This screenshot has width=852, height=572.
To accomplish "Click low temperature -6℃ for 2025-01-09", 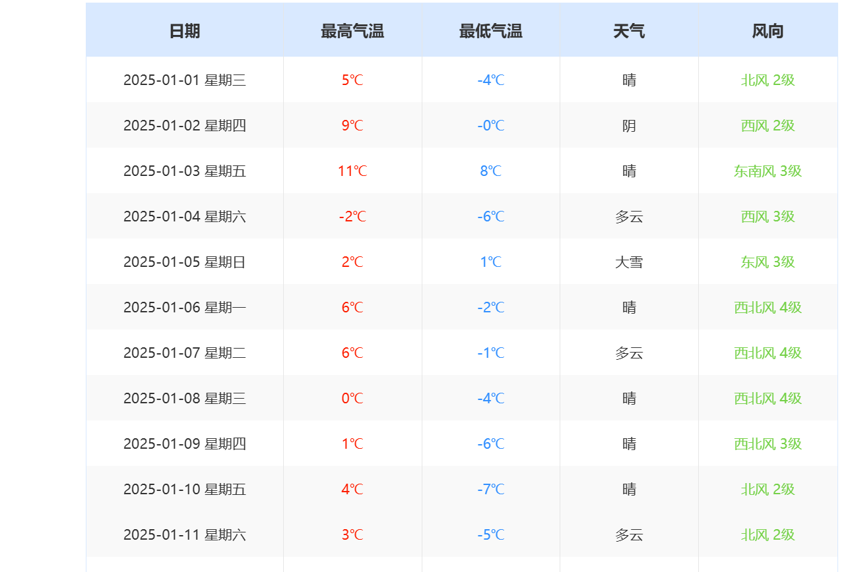I will pos(491,443).
